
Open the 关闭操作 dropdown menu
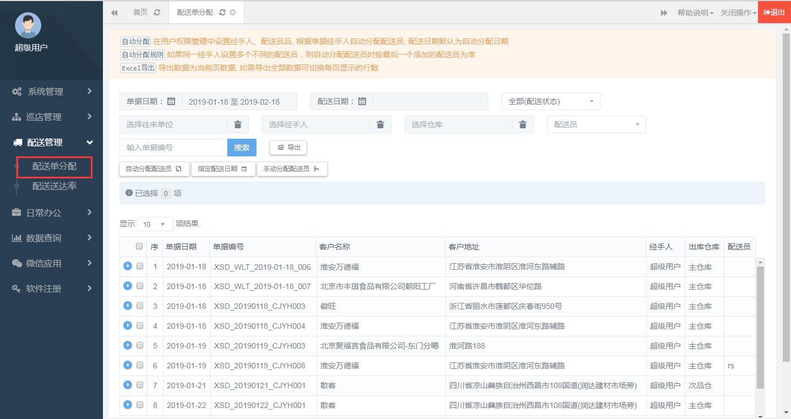tap(738, 13)
